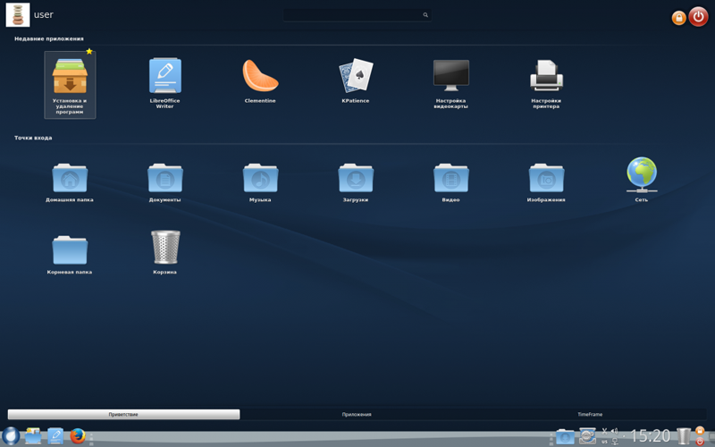This screenshot has height=447, width=715.
Task: Open the Downloads folder
Action: 356,182
